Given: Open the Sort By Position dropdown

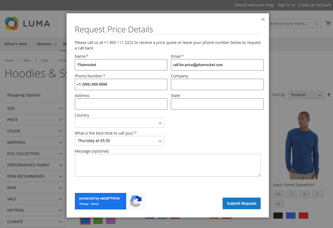Looking at the screenshot, I should 306,95.
